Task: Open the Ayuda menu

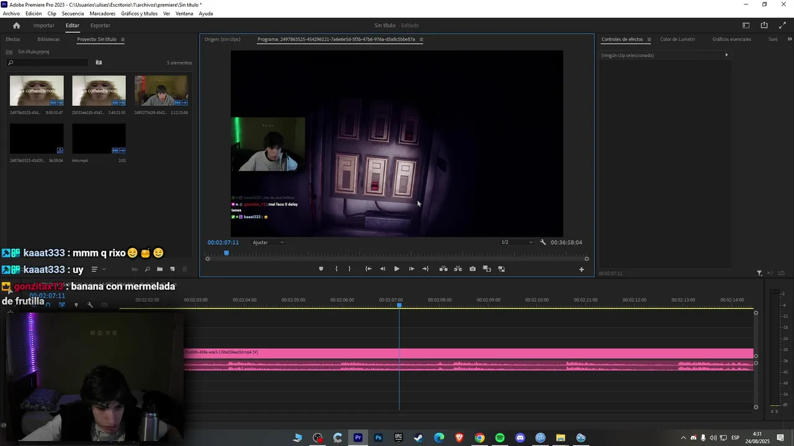Action: coord(206,14)
